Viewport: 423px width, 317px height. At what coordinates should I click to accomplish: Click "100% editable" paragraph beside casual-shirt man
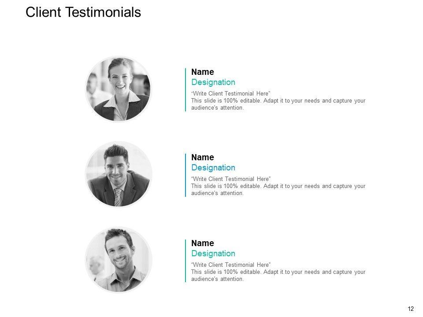(x=278, y=275)
